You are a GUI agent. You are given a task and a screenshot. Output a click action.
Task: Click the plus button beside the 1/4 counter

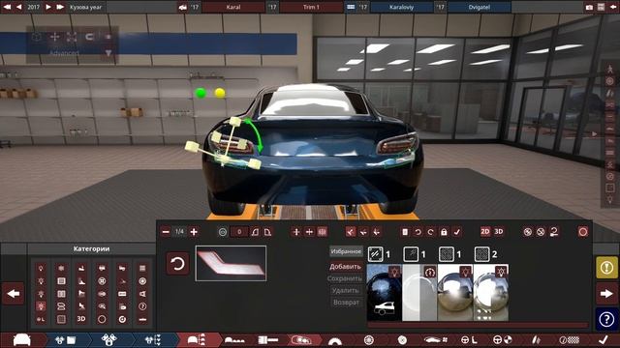[x=194, y=232]
